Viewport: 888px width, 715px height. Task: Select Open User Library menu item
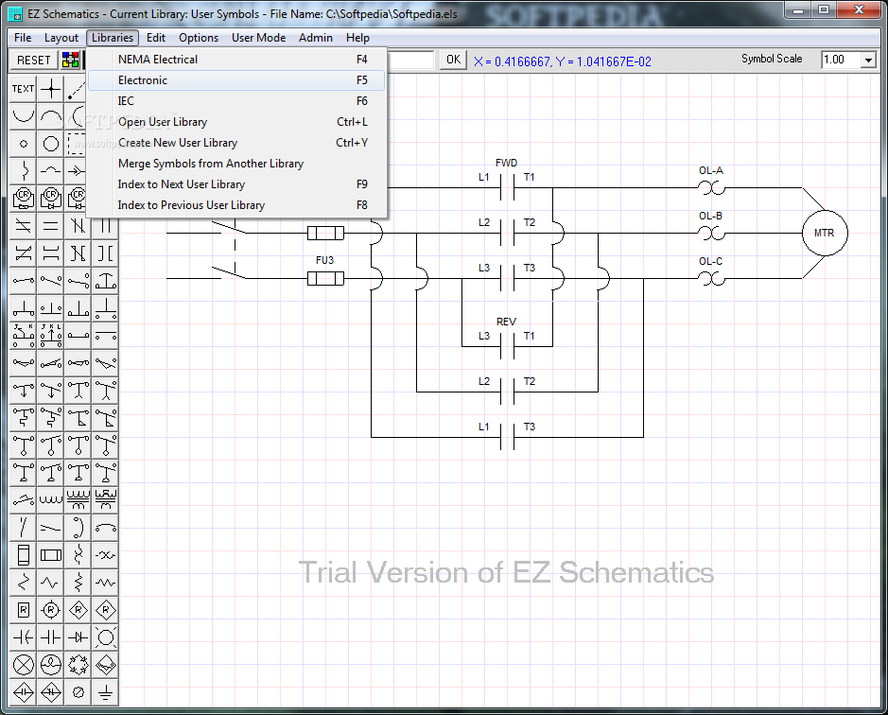(236, 122)
